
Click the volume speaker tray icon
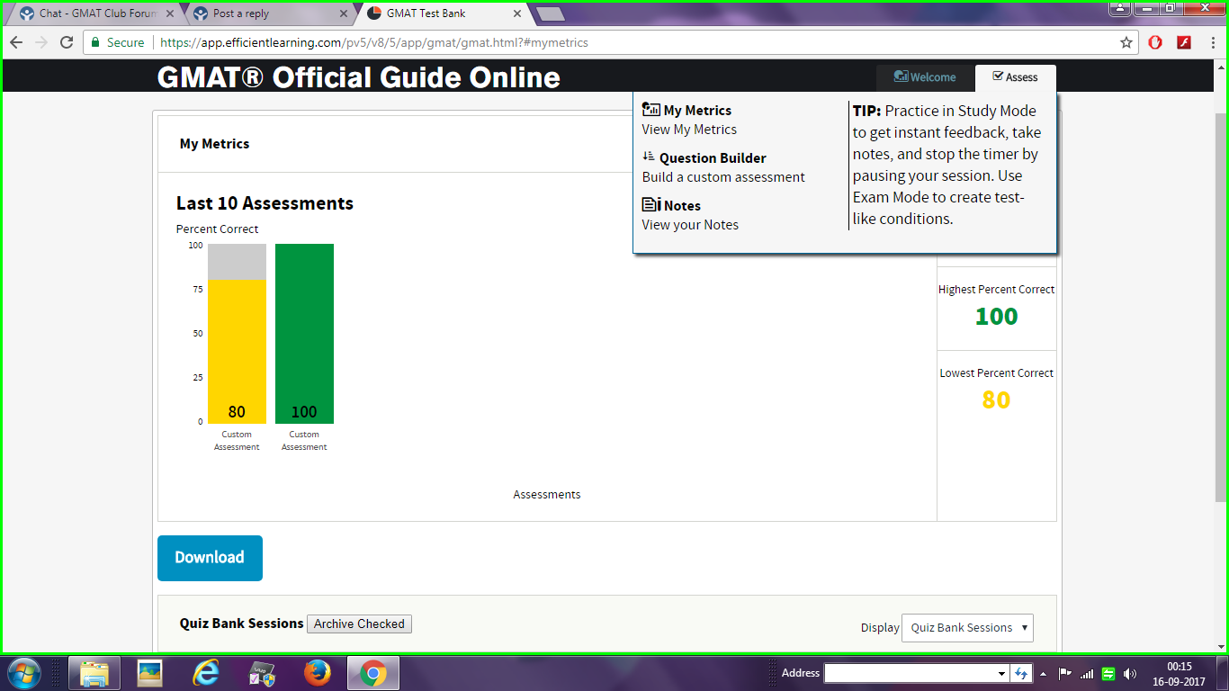click(x=1130, y=673)
